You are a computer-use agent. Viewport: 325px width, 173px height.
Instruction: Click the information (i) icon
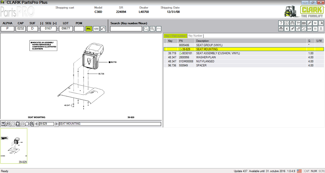point(287,23)
